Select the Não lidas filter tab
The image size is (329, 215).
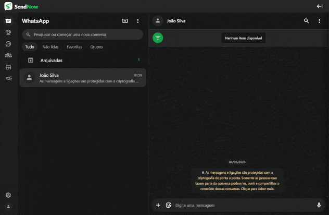50,47
